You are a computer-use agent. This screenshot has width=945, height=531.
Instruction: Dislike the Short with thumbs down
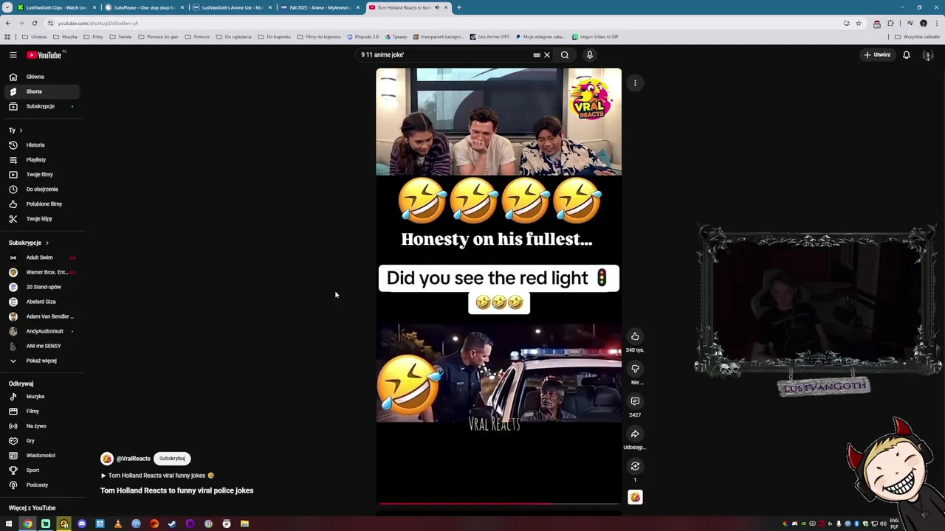point(635,369)
